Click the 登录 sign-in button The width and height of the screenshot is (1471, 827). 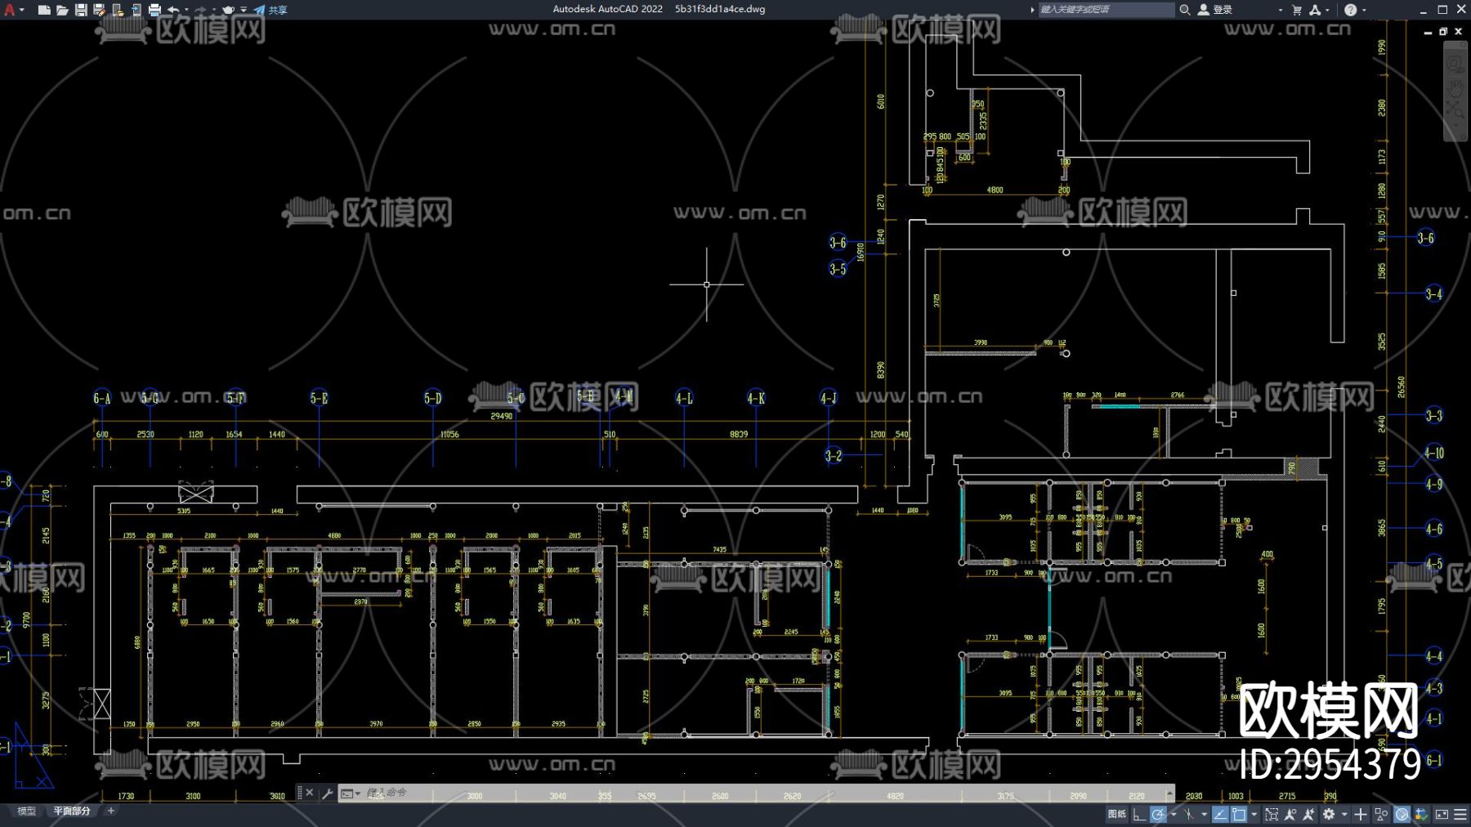tap(1214, 10)
